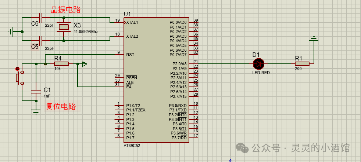Click the AT89C52 part name text
Viewport: 361px width, 162px height.
click(x=132, y=146)
